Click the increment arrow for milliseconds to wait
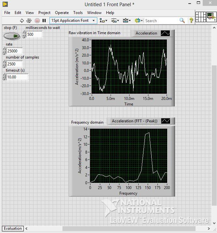Image resolution: width=217 pixels, height=233 pixels. pyautogui.click(x=24, y=33)
